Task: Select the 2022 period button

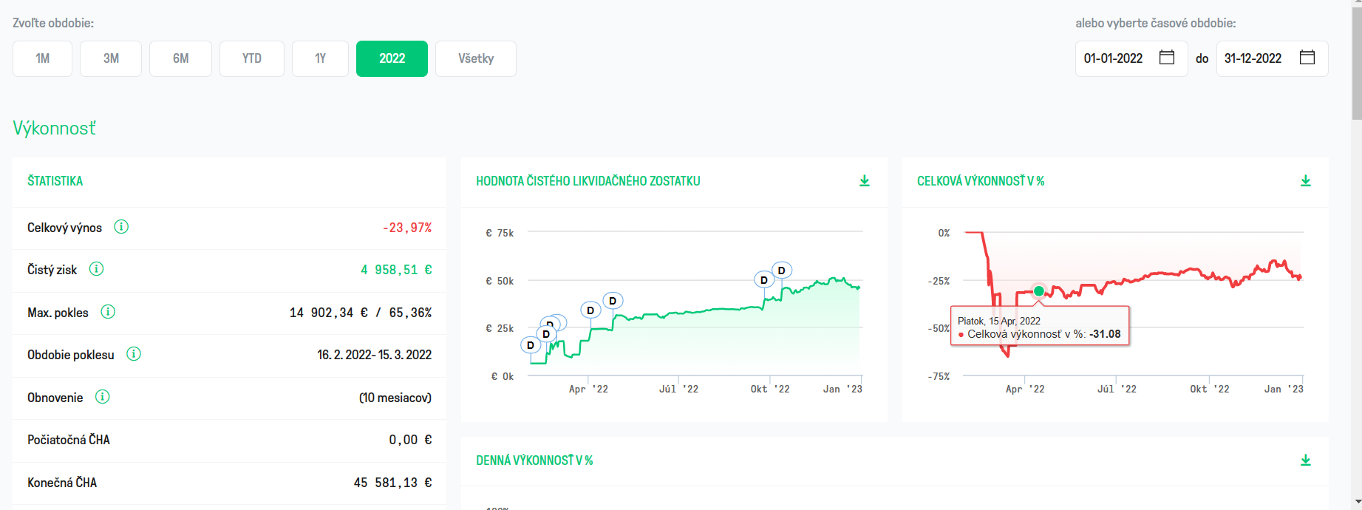Action: [392, 58]
